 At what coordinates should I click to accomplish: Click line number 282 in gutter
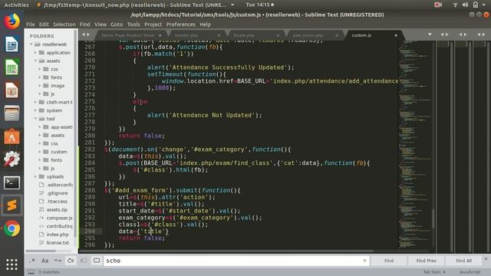(90, 149)
